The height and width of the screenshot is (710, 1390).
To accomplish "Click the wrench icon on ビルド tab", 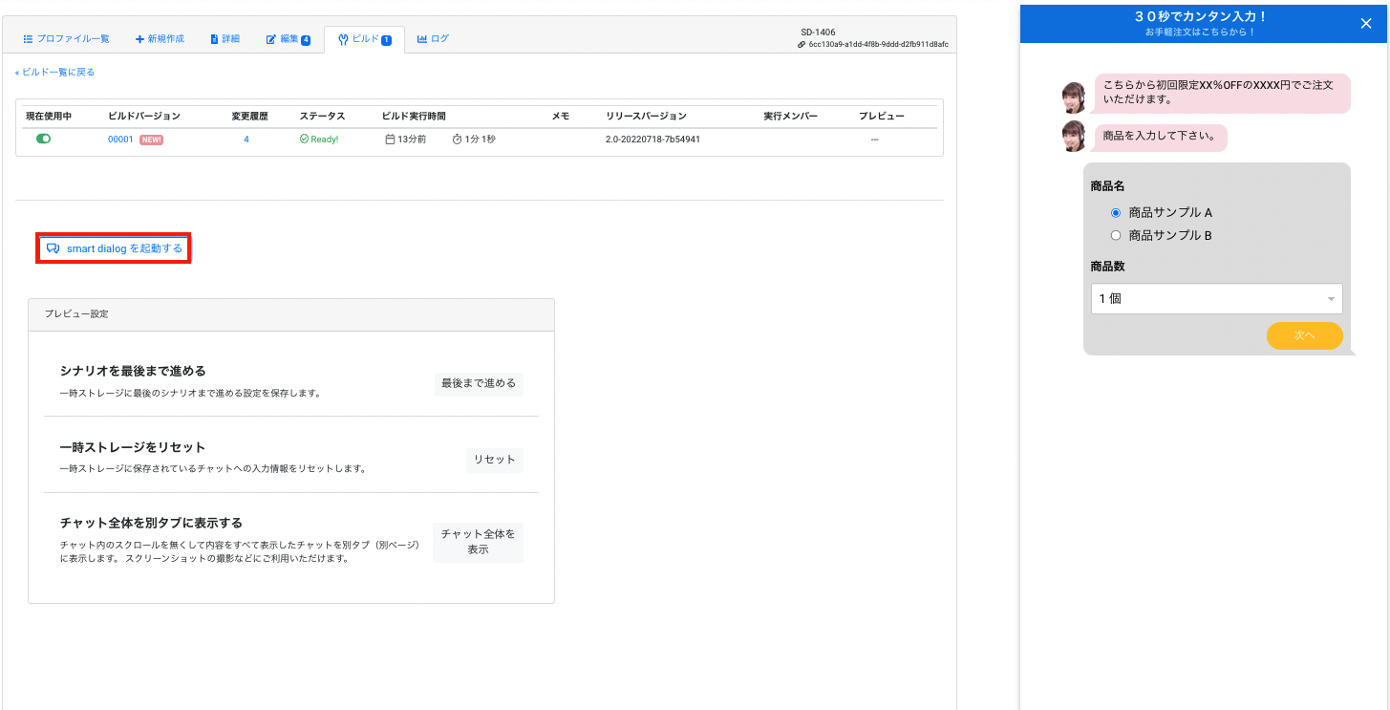I will (343, 39).
